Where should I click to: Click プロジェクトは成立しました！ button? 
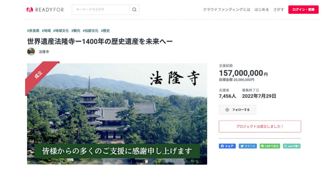pos(260,126)
